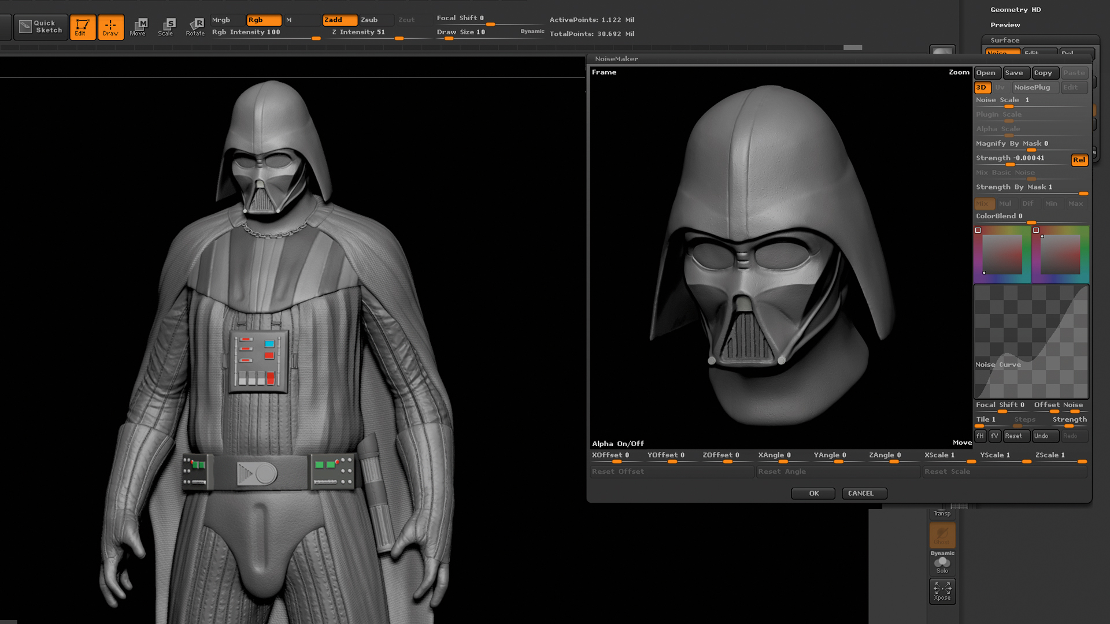This screenshot has height=624, width=1110.
Task: Toggle Edit mode button
Action: point(82,27)
